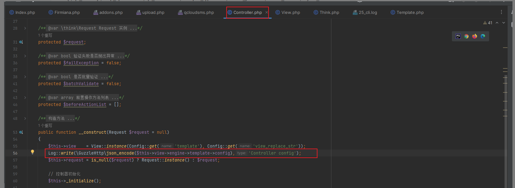Switch to the Firmiana.php tab
The width and height of the screenshot is (515, 188).
(64, 13)
